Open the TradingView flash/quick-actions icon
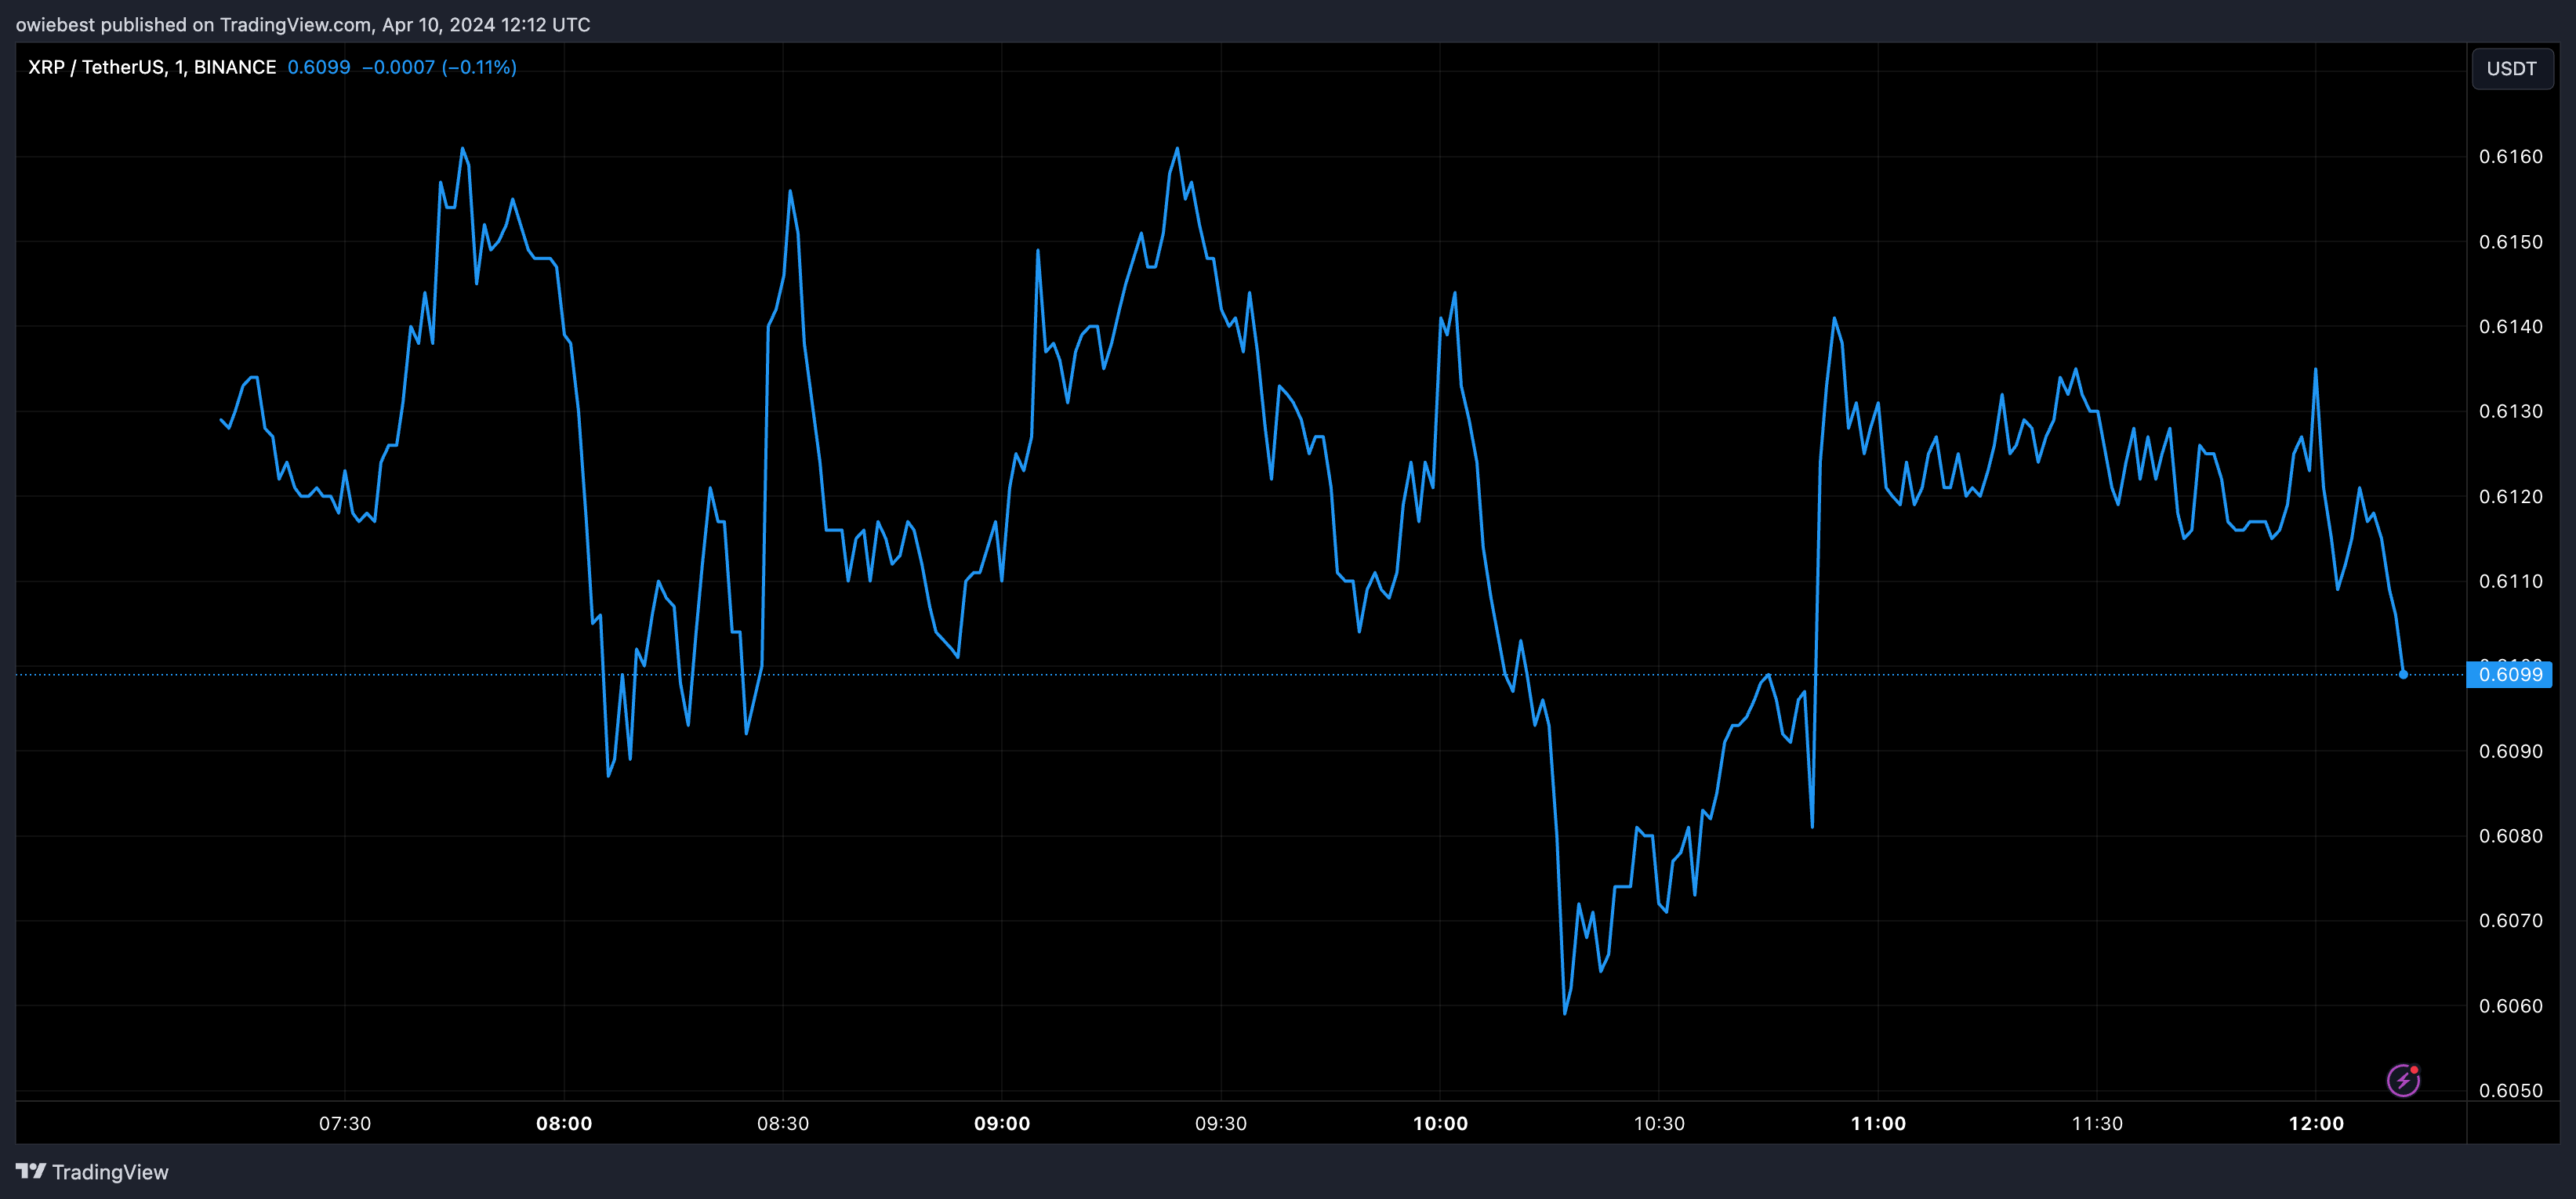 pyautogui.click(x=2404, y=1078)
